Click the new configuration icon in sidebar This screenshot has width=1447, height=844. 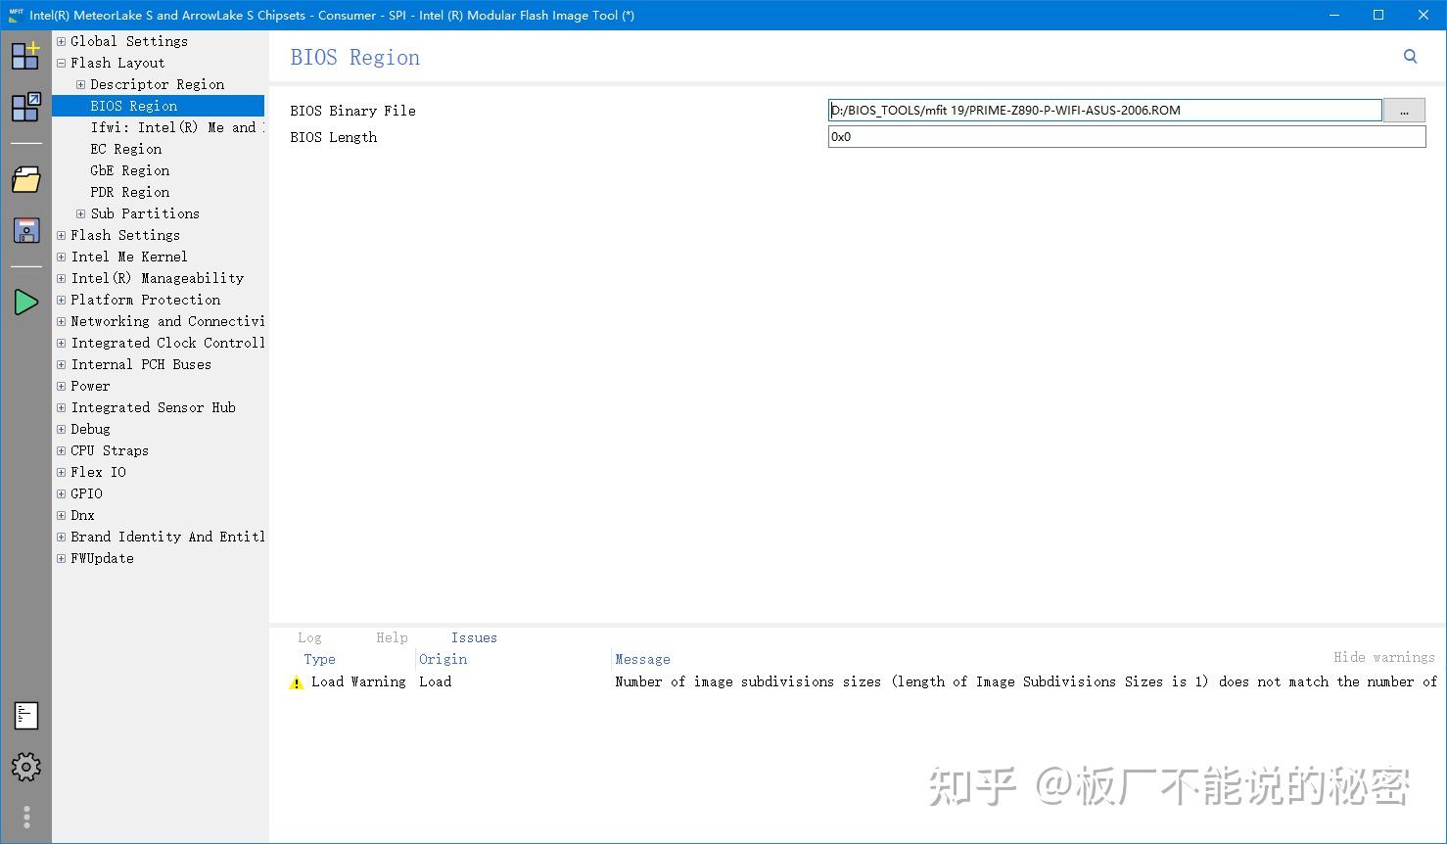25,55
